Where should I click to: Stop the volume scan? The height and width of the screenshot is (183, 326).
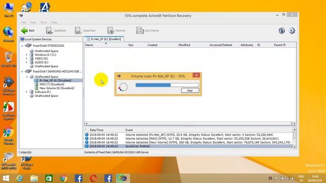pyautogui.click(x=190, y=90)
